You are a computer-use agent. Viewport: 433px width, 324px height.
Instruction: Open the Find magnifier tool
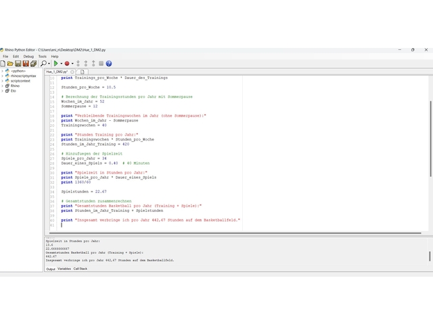click(x=43, y=63)
